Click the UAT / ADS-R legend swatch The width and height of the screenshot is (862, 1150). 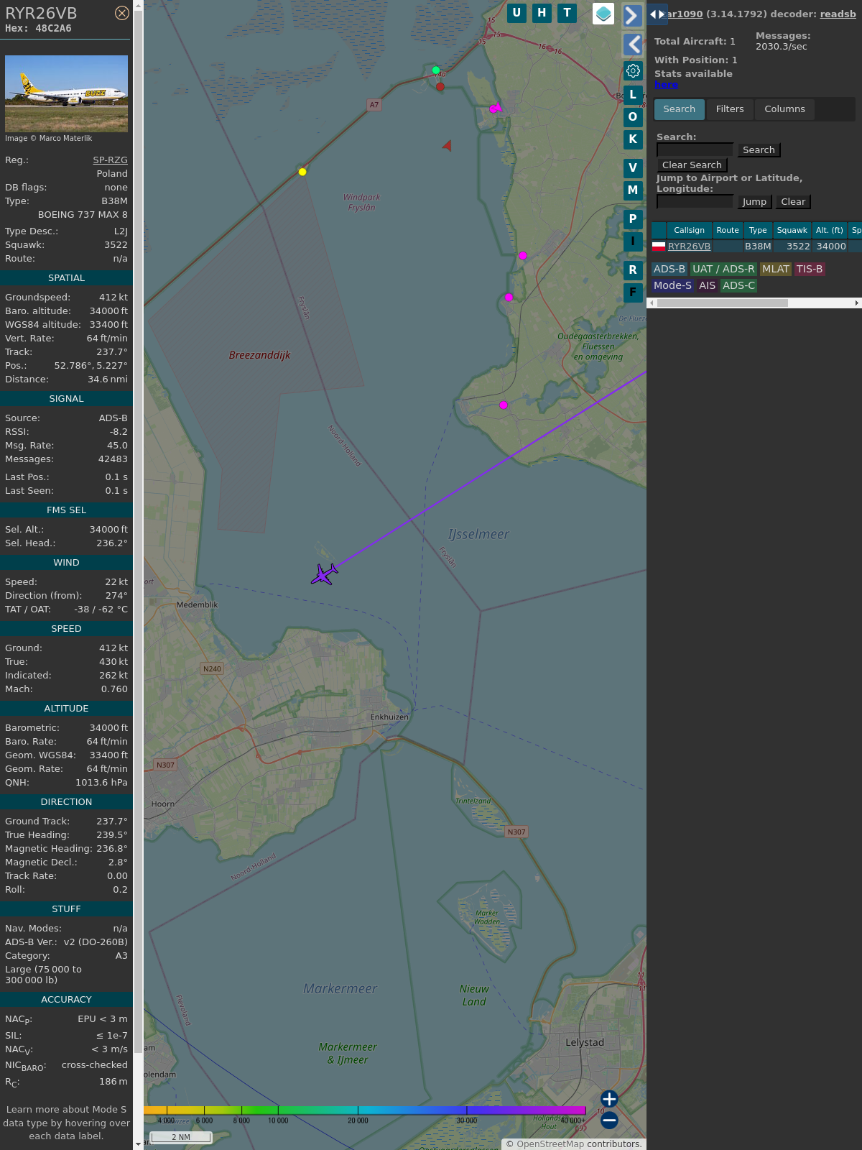(723, 269)
